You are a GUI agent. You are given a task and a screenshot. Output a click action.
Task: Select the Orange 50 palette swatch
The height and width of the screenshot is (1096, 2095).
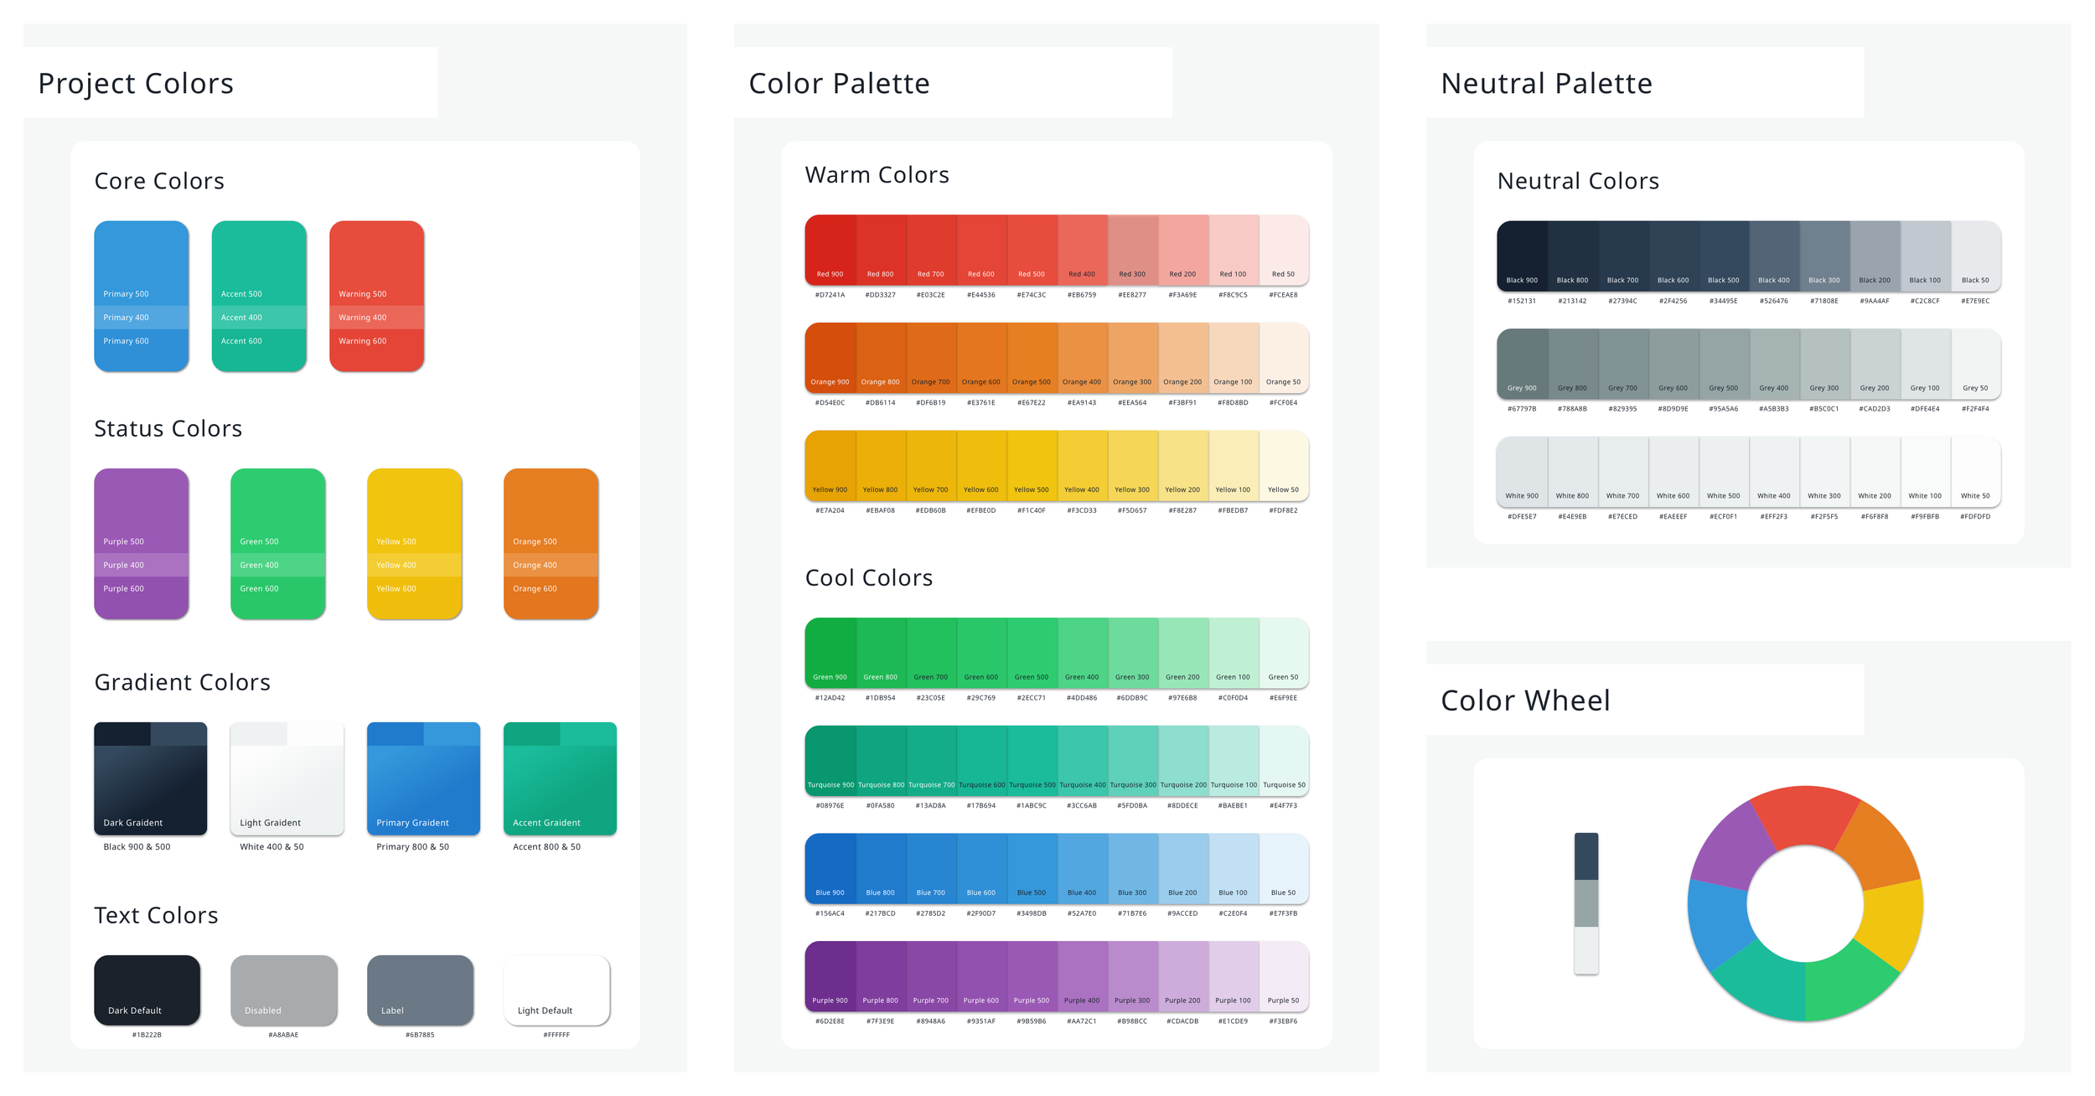[x=1283, y=357]
